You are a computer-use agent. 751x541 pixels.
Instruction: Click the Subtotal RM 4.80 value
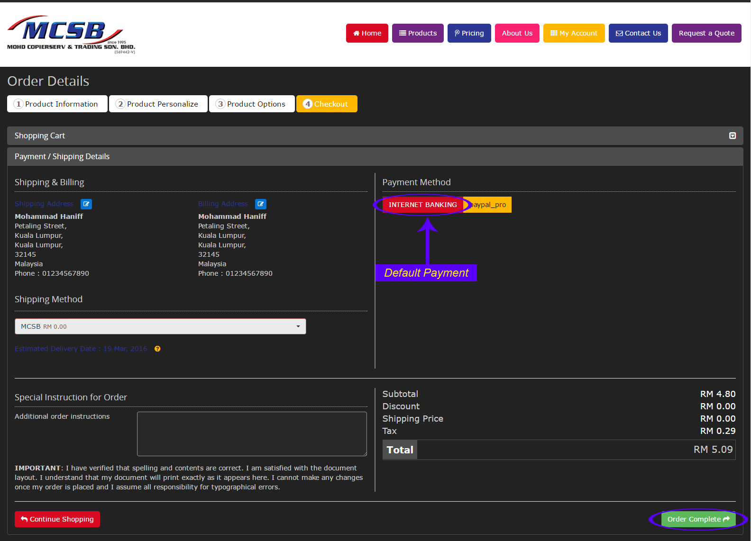pyautogui.click(x=718, y=394)
